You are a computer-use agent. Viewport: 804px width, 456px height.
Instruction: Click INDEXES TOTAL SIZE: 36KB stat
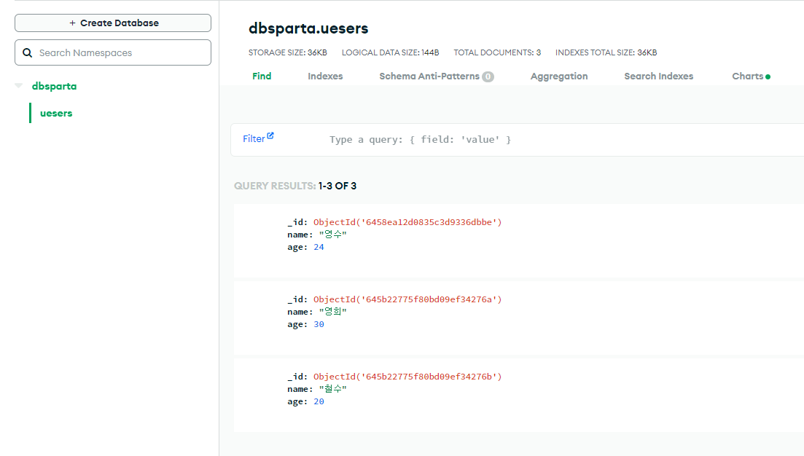click(606, 52)
